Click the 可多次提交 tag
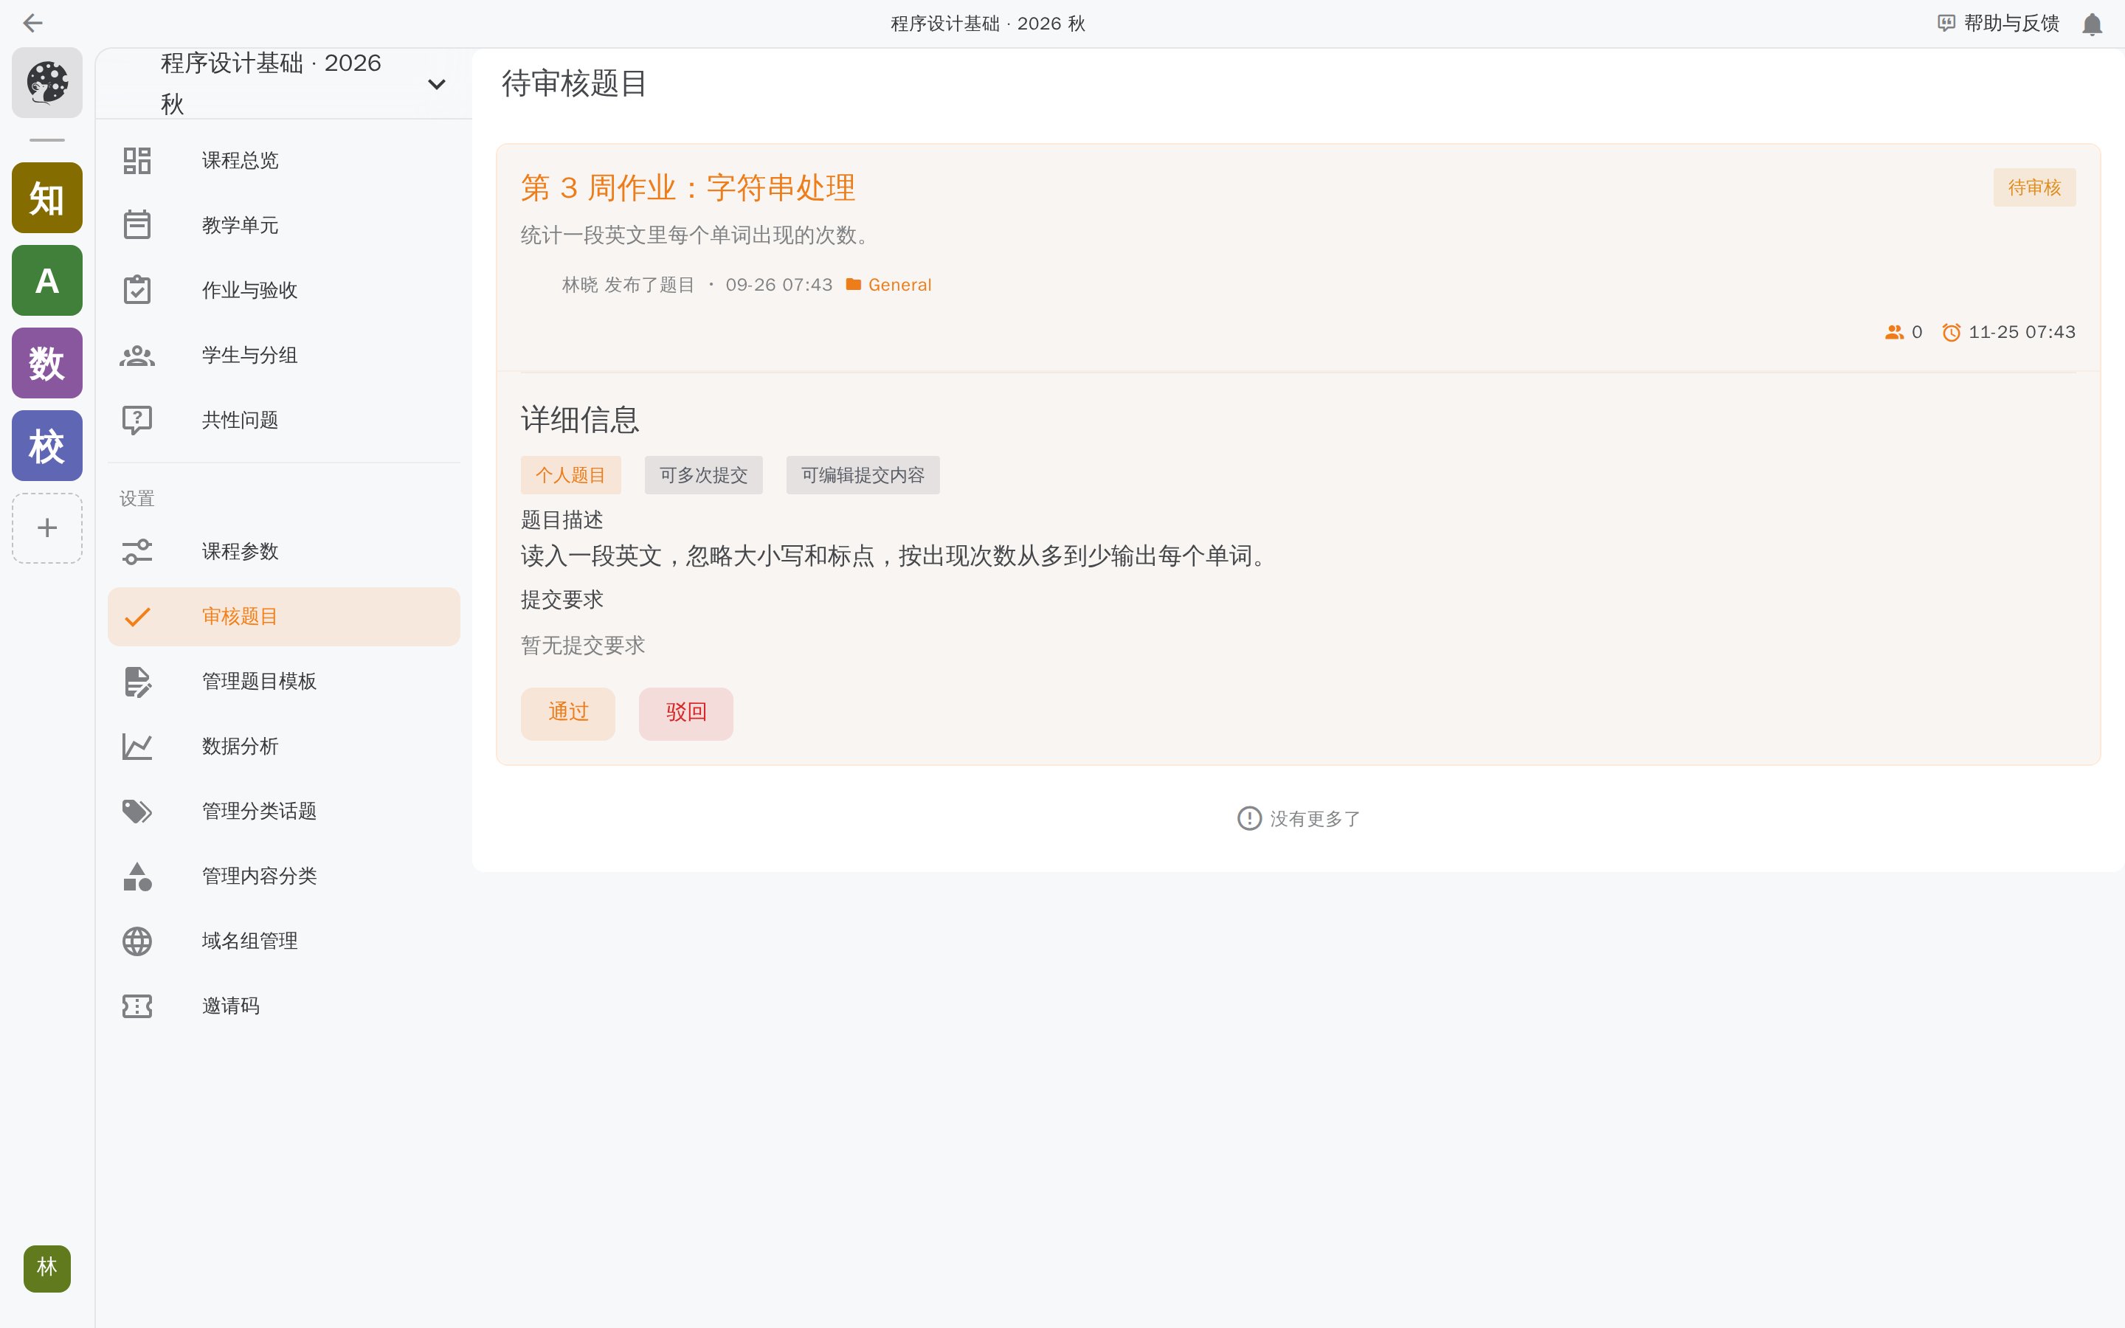Screen dimensions: 2125x1328 [x=703, y=475]
